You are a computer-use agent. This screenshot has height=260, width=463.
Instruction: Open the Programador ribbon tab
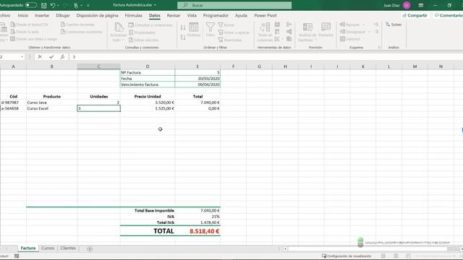click(x=216, y=15)
